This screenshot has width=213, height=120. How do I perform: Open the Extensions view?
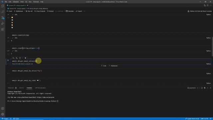[x=3, y=29]
